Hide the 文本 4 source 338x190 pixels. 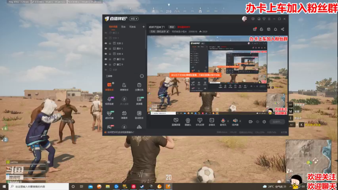tap(106, 54)
